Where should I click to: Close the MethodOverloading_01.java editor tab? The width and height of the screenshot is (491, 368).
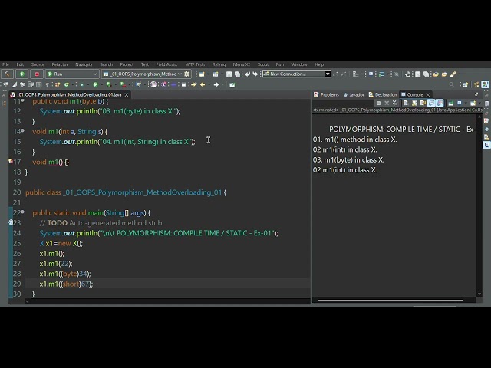point(127,95)
